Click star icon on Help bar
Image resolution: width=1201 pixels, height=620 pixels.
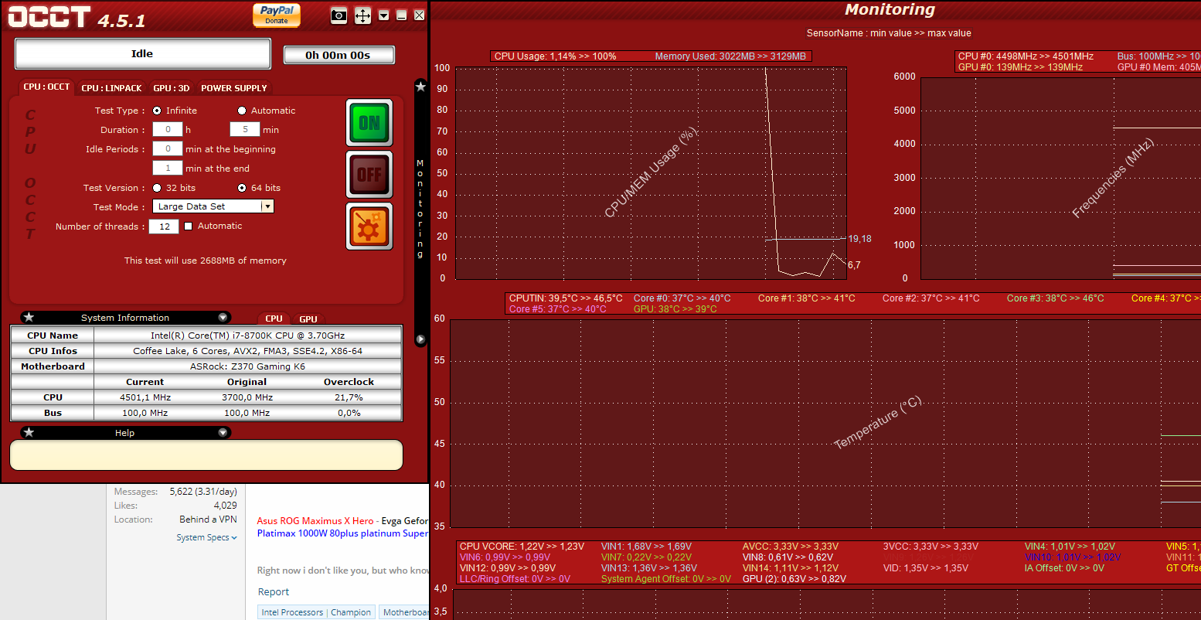tap(29, 432)
